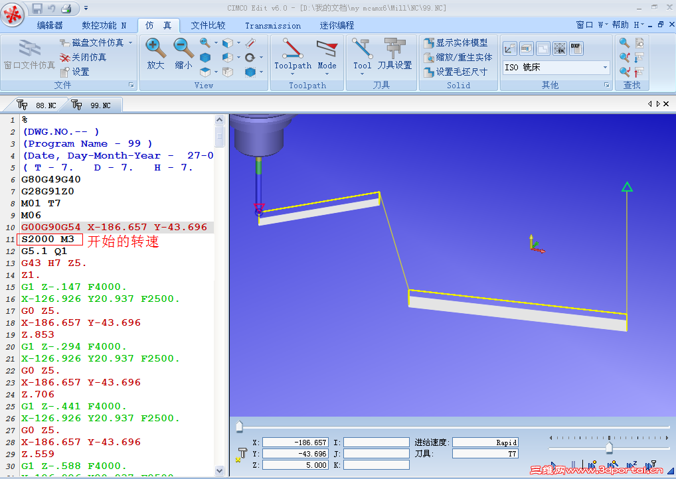Image resolution: width=676 pixels, height=479 pixels.
Task: Click the DXF export icon
Action: 577,47
